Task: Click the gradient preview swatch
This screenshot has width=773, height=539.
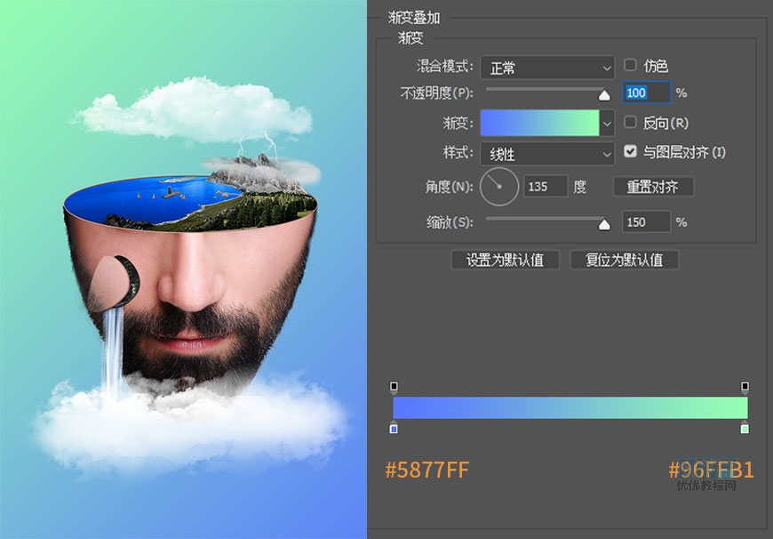Action: [539, 123]
